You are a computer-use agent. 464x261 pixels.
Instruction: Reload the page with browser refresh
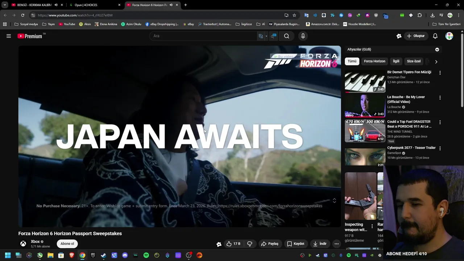point(22,15)
